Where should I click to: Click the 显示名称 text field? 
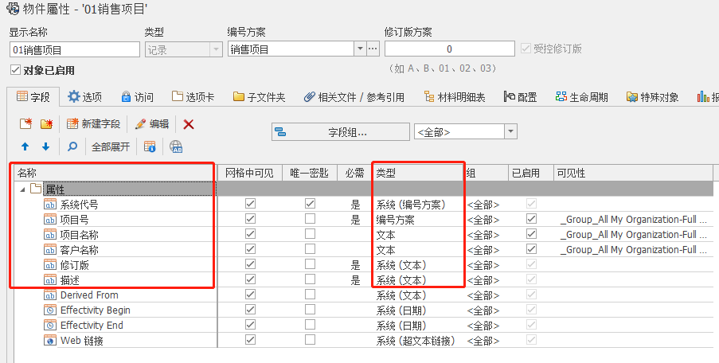click(x=73, y=49)
